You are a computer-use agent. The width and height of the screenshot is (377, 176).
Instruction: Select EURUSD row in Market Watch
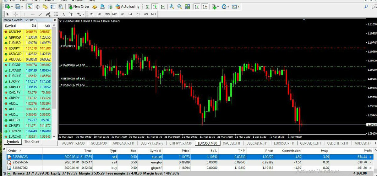[27, 43]
